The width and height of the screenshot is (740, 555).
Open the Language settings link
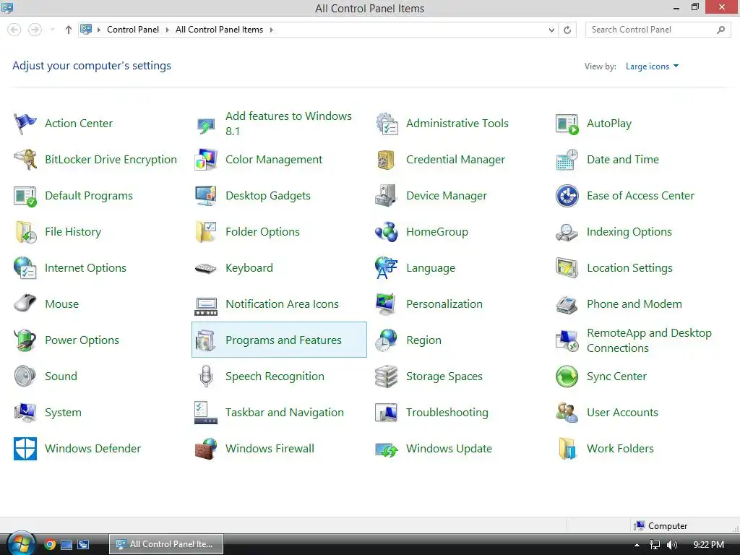click(x=431, y=268)
